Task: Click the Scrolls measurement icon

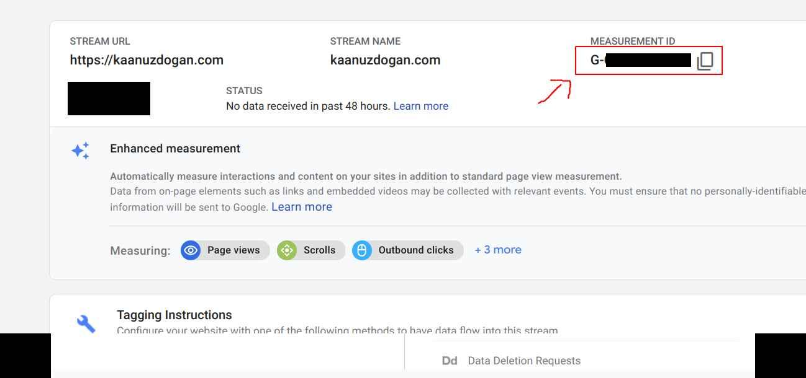Action: pos(287,250)
